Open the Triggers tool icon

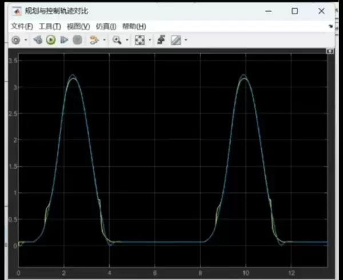click(161, 40)
